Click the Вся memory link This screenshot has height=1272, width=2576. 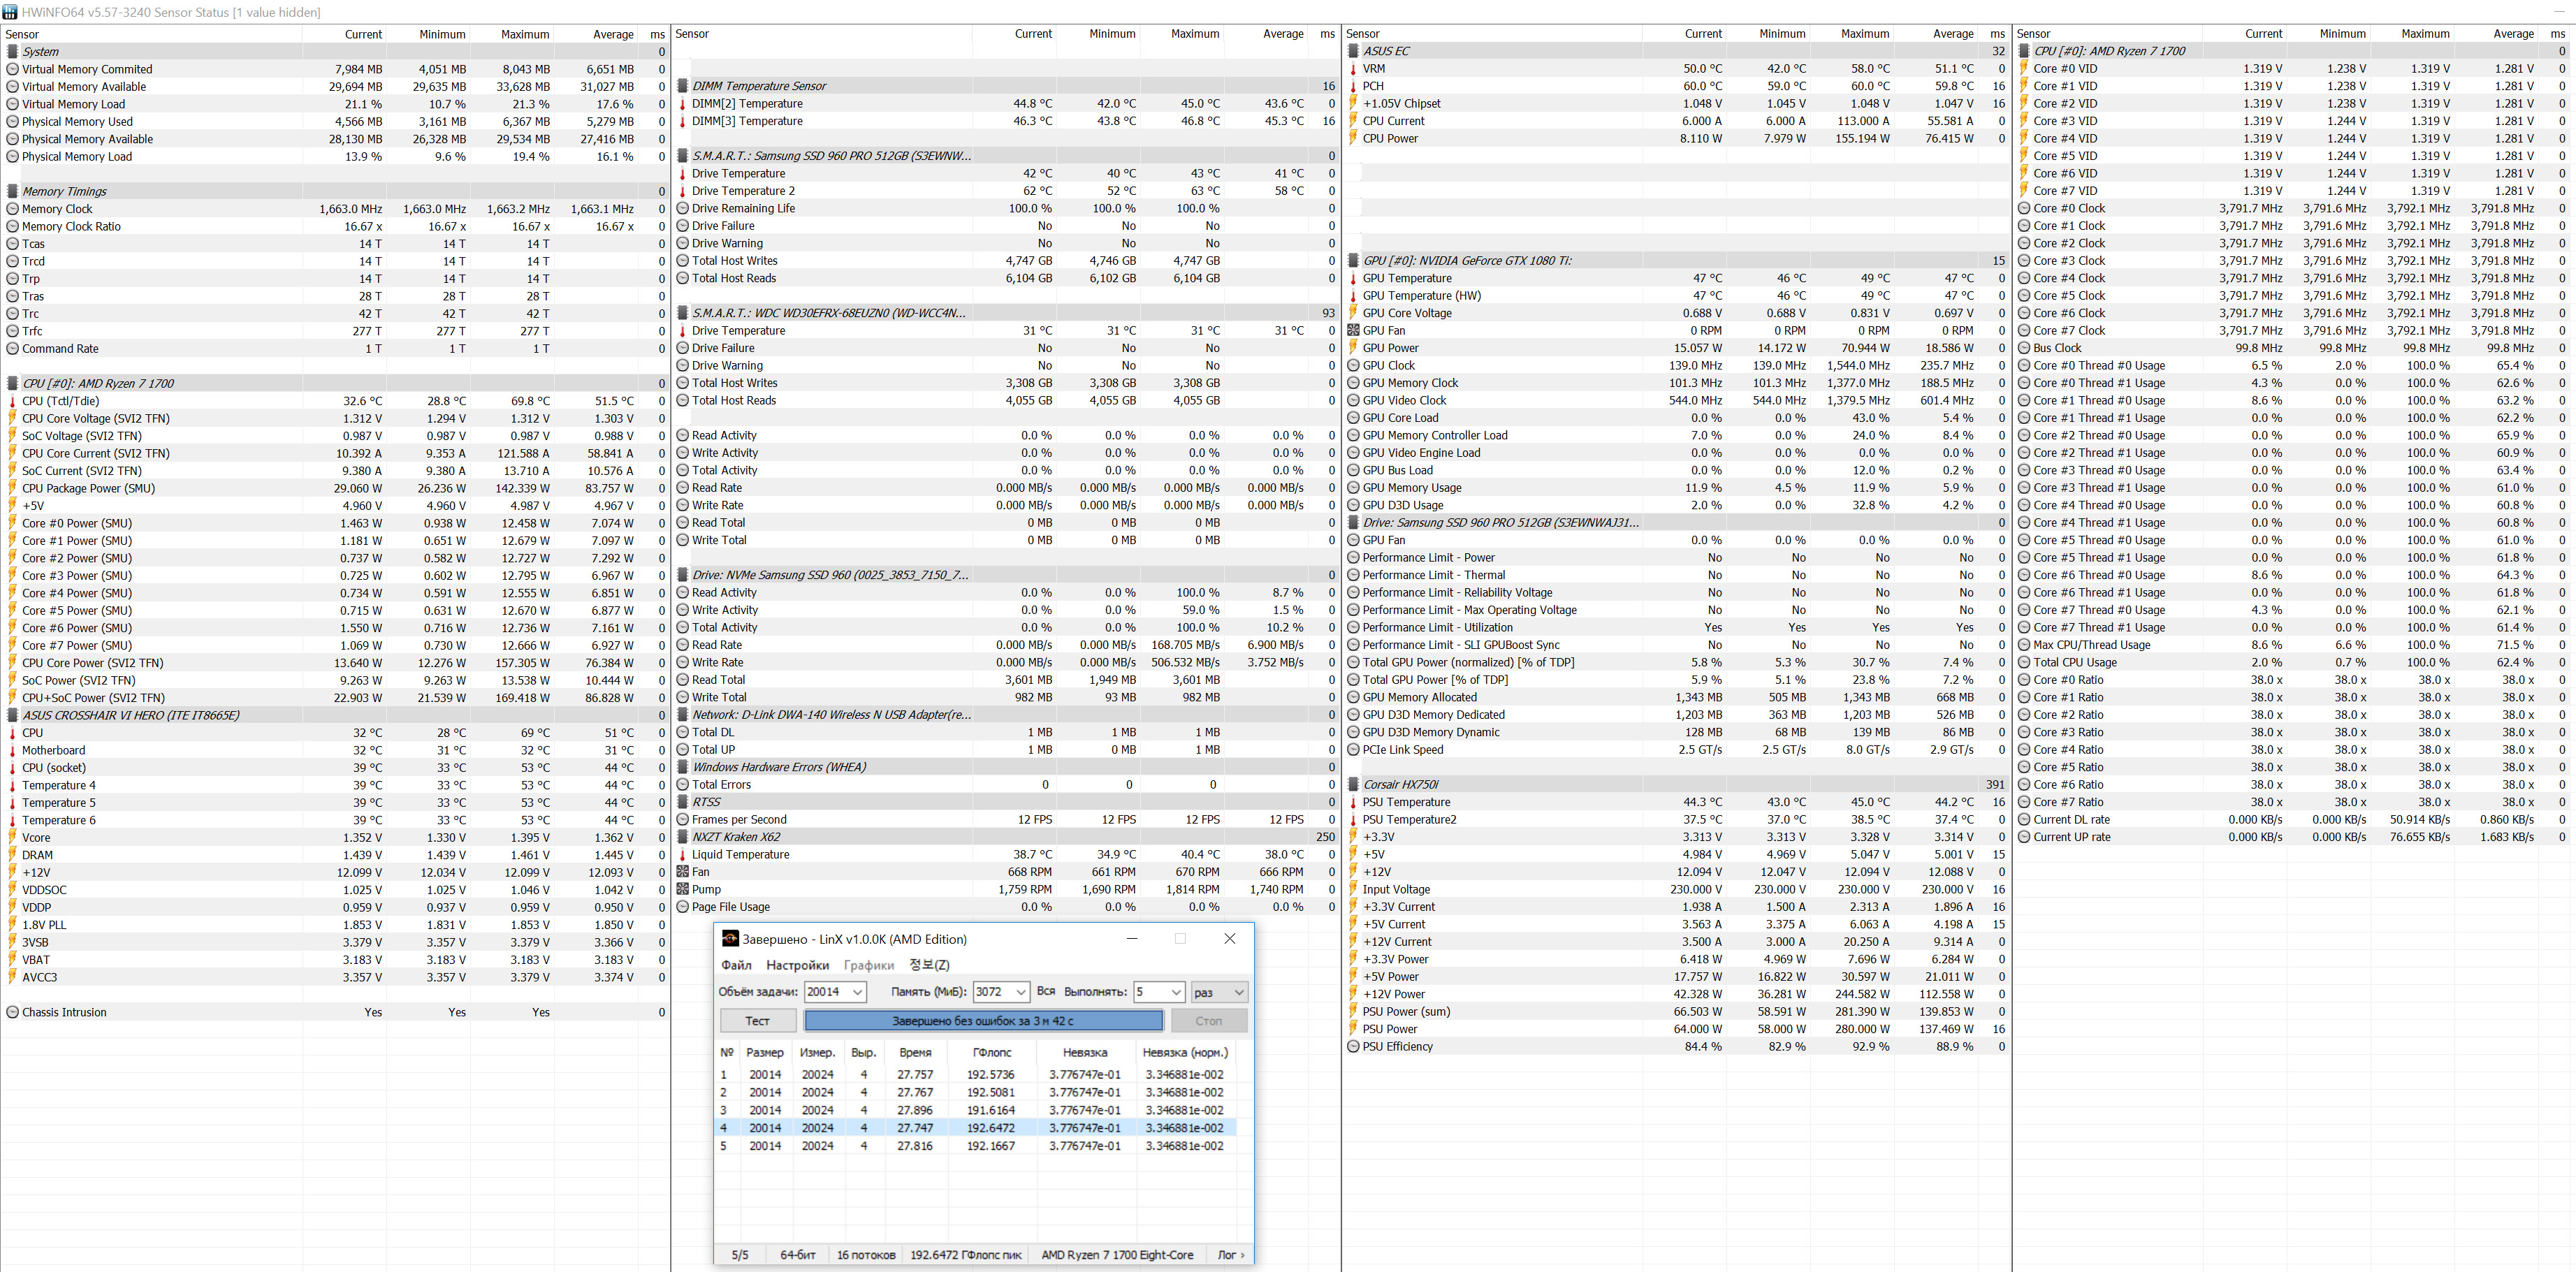tap(1046, 991)
